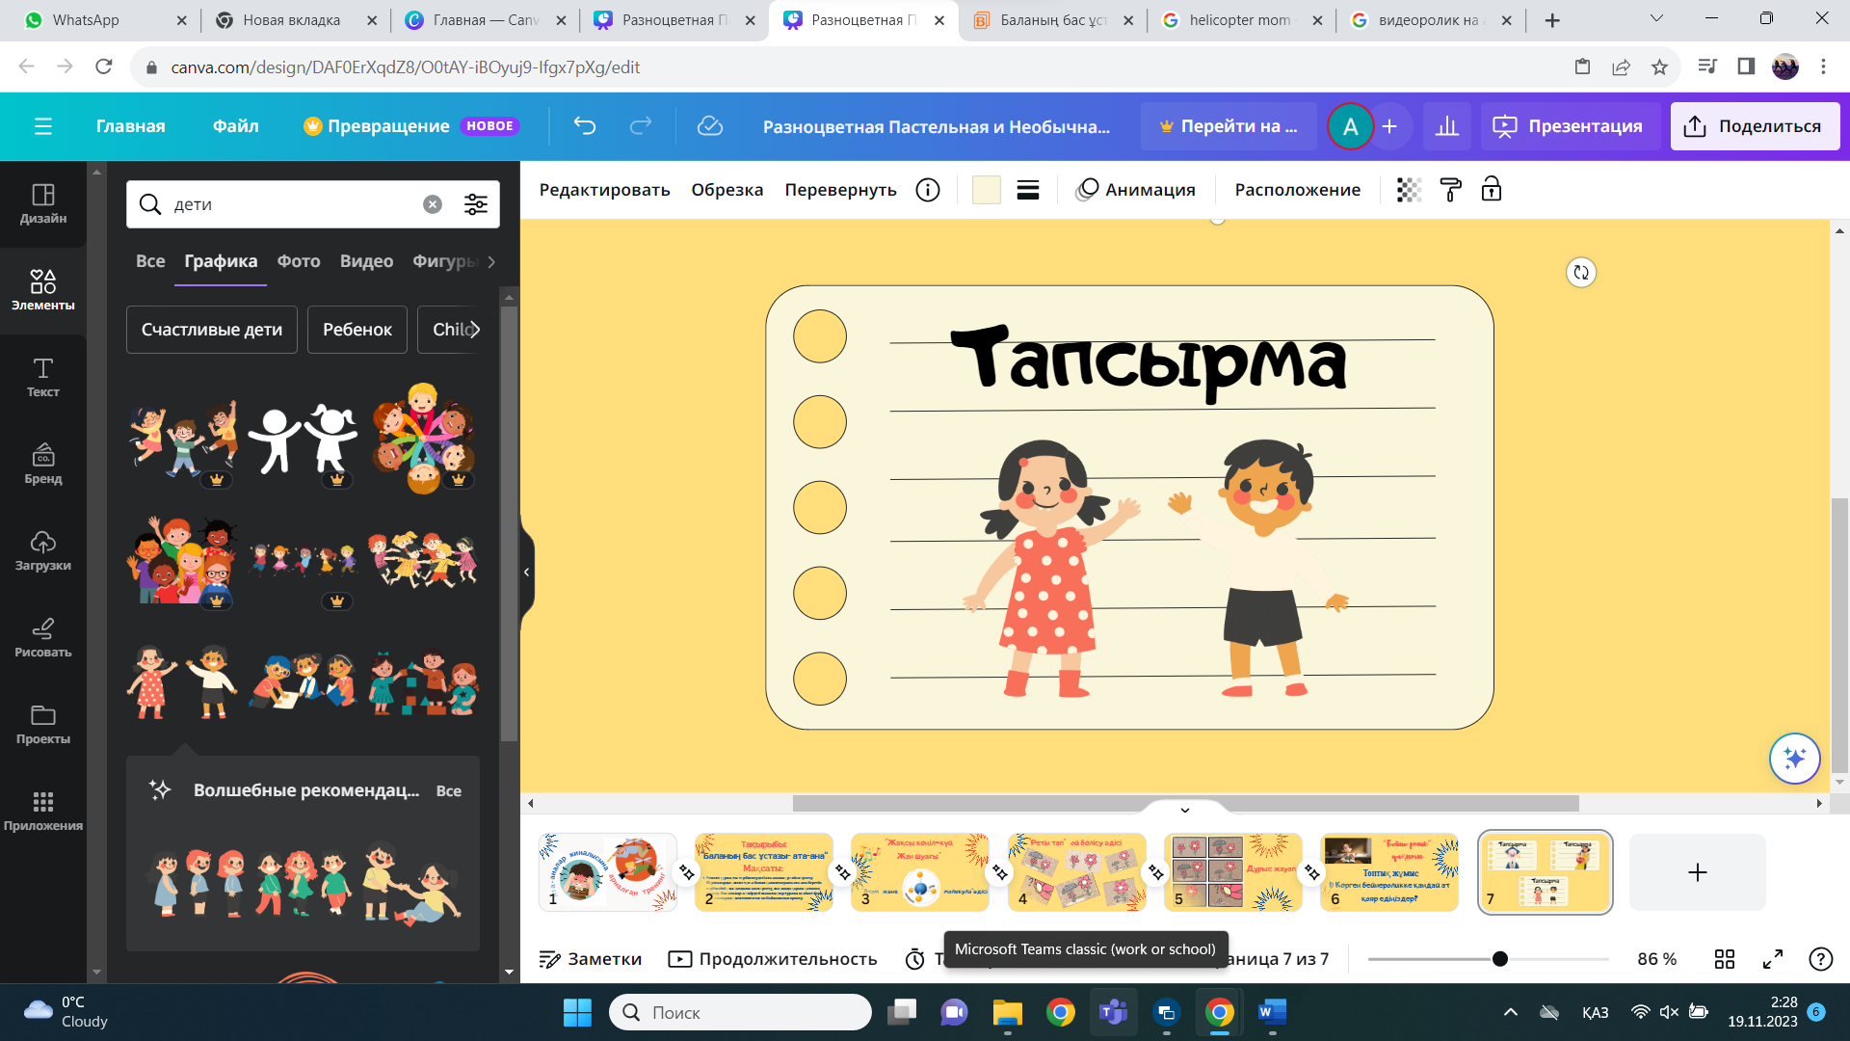This screenshot has width=1850, height=1041.
Task: Toggle the lock icon in toolbar
Action: 1492,190
